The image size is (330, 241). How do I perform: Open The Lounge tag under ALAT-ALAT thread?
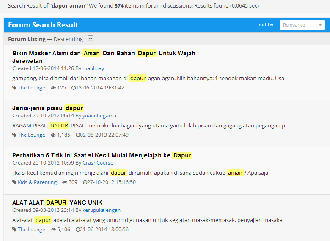coord(31,229)
